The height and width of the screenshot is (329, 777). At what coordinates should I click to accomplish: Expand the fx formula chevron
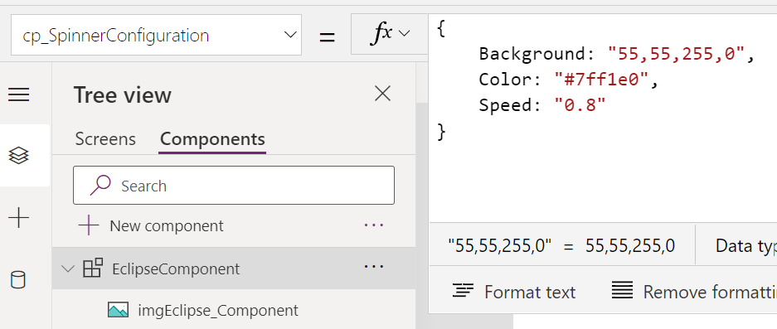pos(405,34)
